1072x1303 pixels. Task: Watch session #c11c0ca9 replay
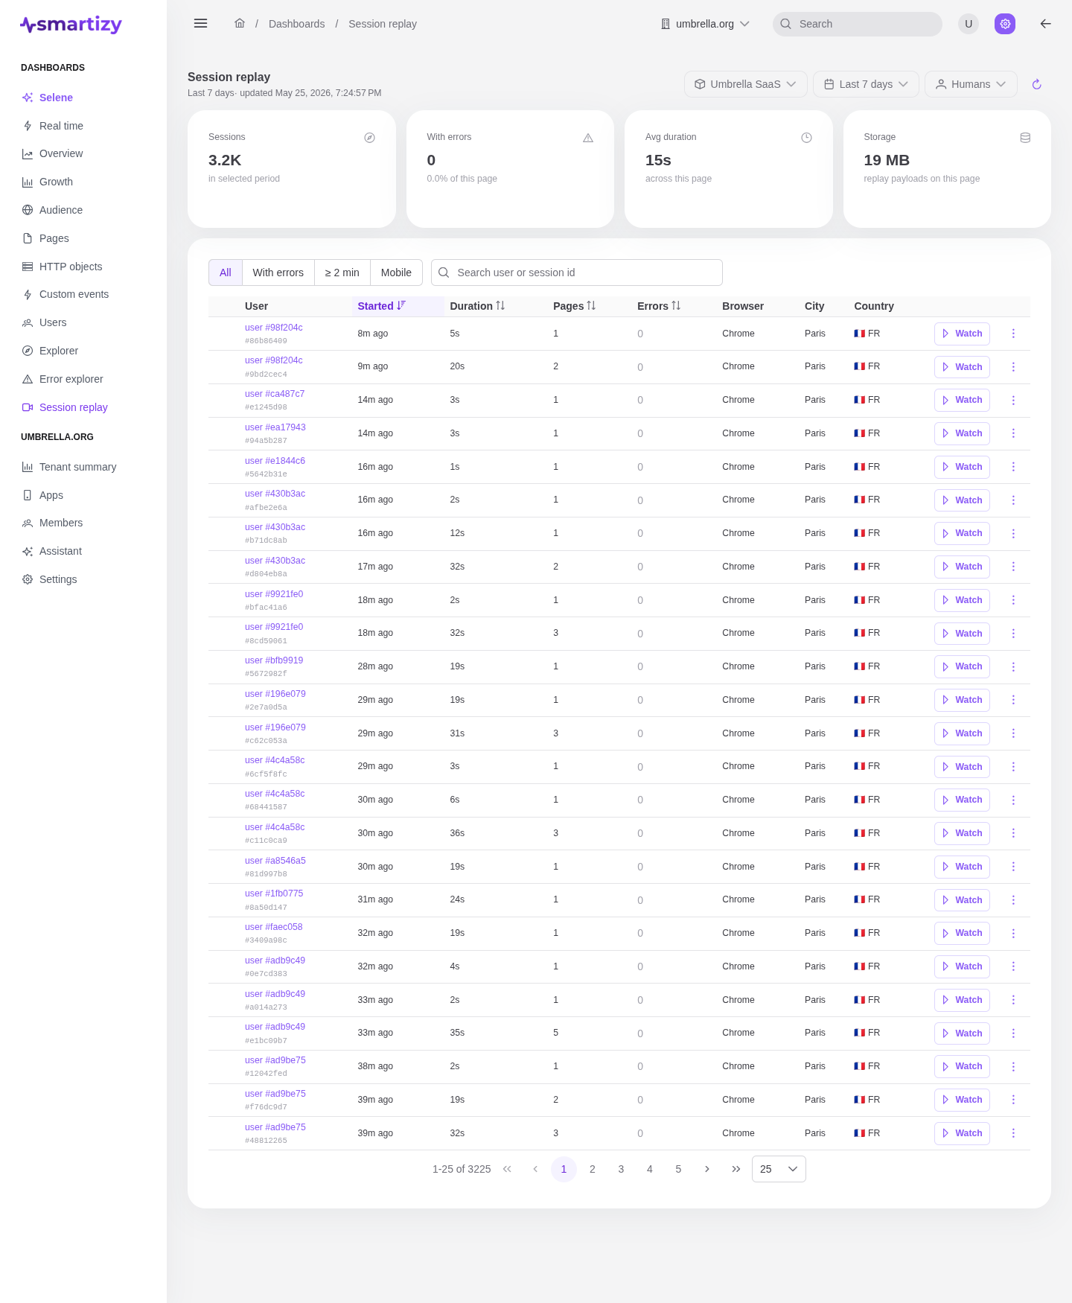click(x=962, y=833)
